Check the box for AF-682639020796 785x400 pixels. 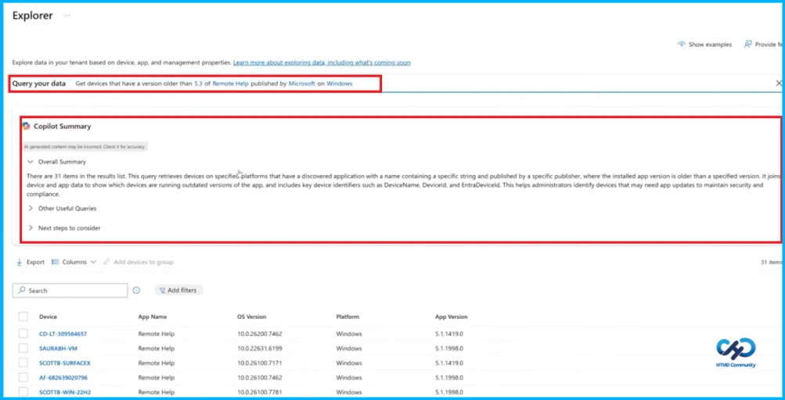coord(23,377)
